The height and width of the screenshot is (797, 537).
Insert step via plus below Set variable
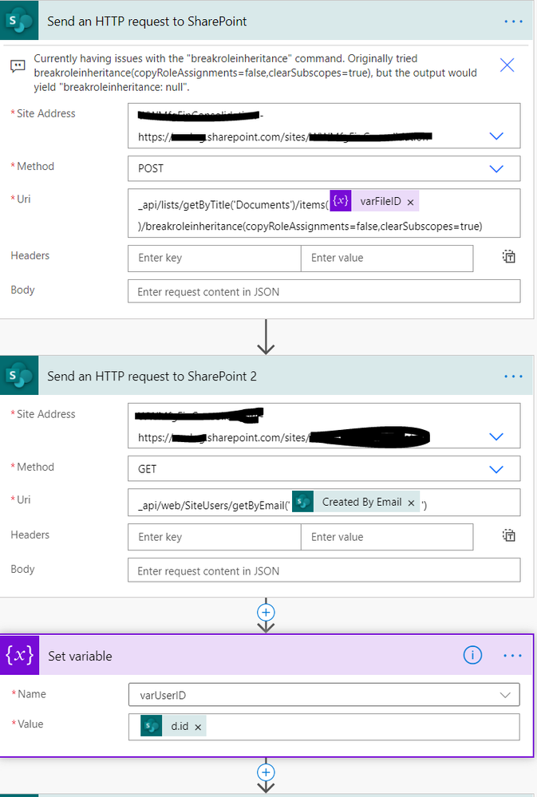tap(266, 772)
